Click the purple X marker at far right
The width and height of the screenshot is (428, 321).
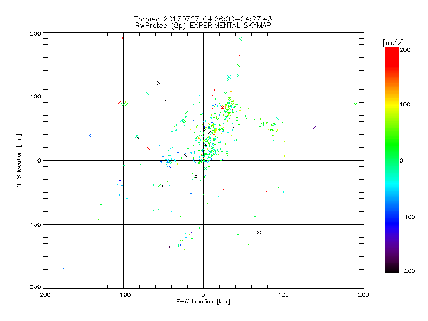(315, 127)
